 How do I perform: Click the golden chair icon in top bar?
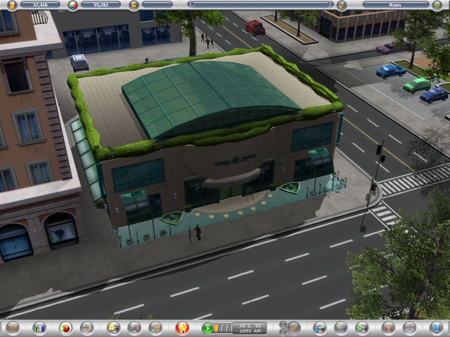tap(134, 5)
